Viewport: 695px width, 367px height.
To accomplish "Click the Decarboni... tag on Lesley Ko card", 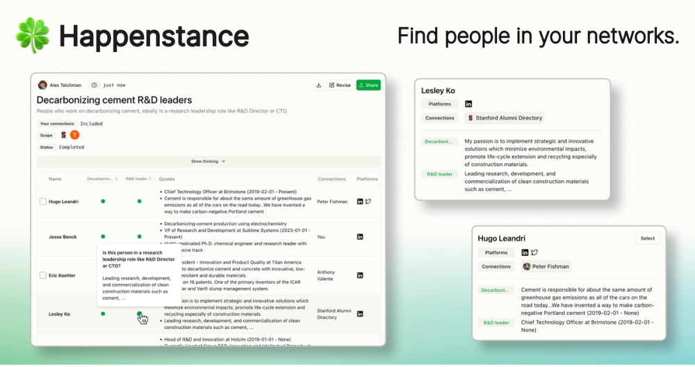I will pos(439,142).
